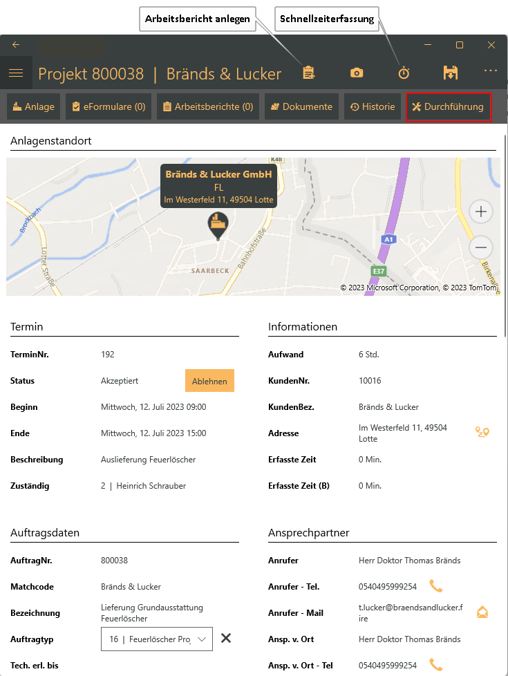The height and width of the screenshot is (676, 508).
Task: Click Aufwand value 6 Std.
Action: pos(368,355)
